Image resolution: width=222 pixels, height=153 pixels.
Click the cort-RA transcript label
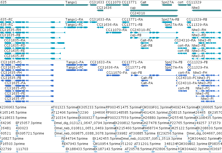tap(184, 46)
